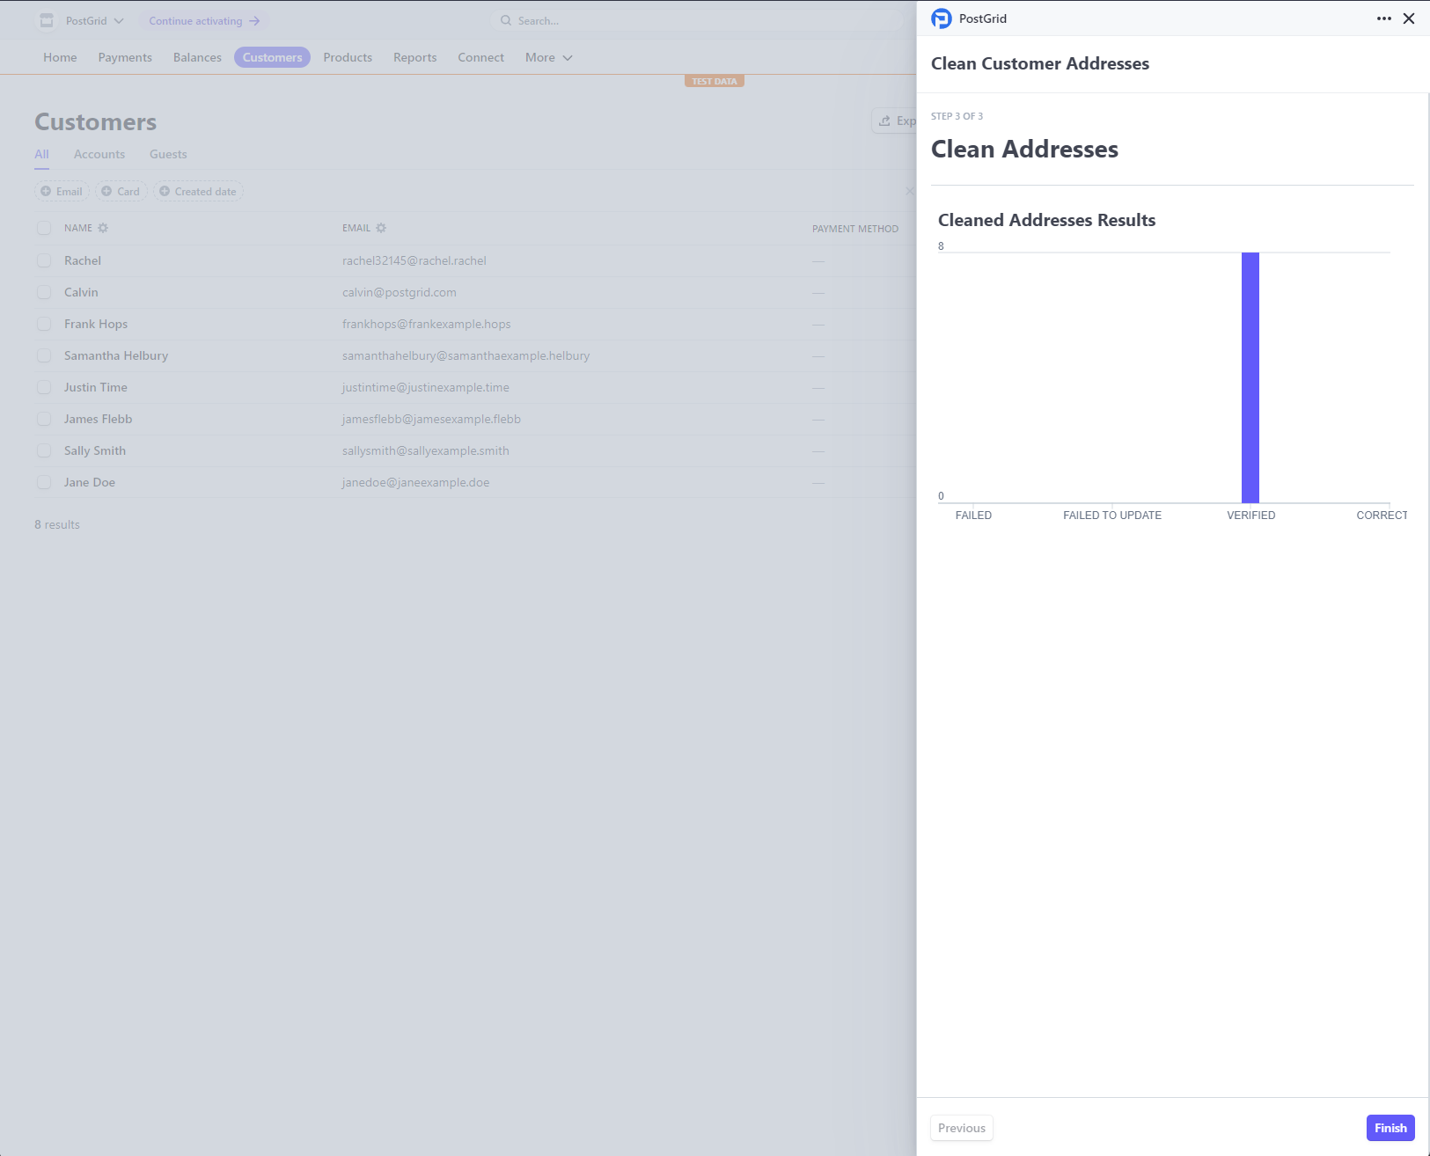Screen dimensions: 1430x1156
Task: Check the checkbox next to Jane Doe
Action: pos(44,482)
